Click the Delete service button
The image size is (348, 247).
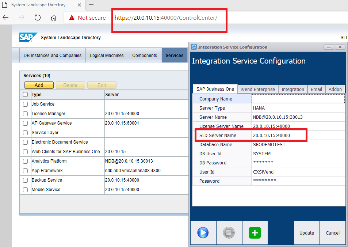click(70, 85)
